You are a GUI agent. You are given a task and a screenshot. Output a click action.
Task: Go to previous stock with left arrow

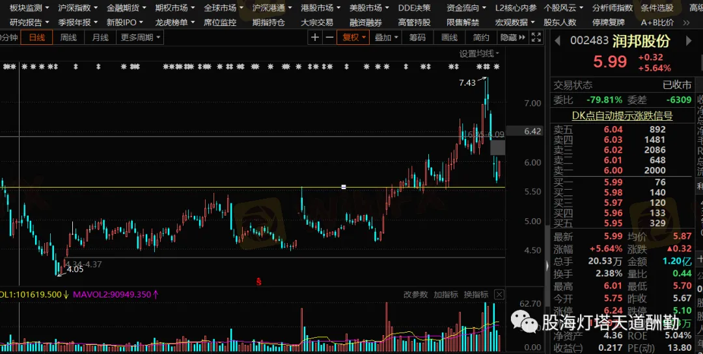[x=557, y=41]
